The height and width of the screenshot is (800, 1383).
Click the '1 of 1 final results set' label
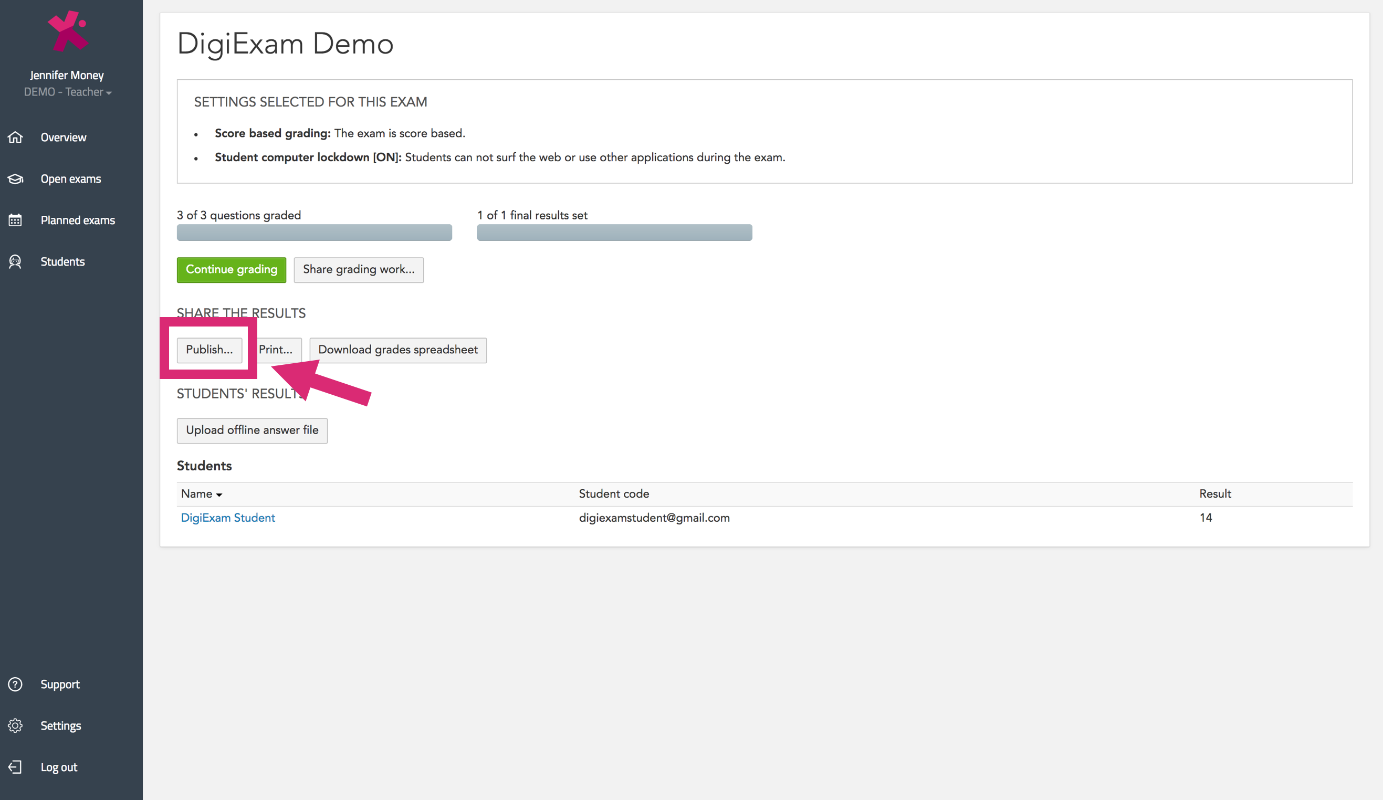[532, 215]
